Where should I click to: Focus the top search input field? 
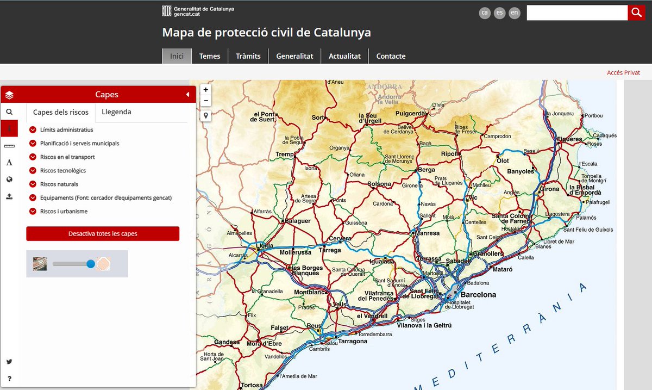point(577,13)
